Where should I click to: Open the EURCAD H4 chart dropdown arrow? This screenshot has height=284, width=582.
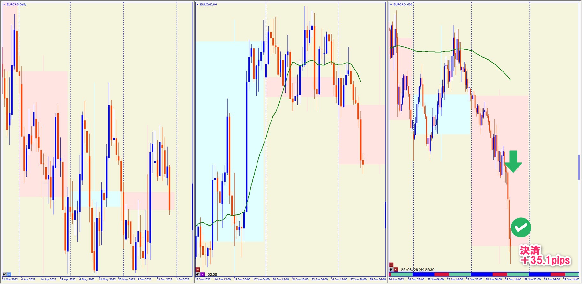point(198,4)
